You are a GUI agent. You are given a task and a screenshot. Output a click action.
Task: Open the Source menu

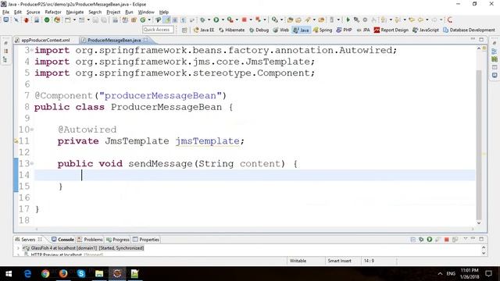[x=33, y=12]
